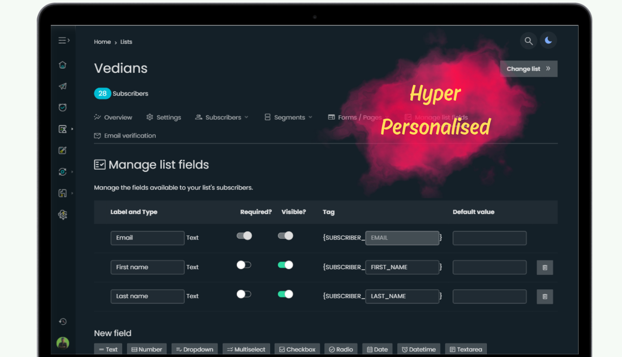The height and width of the screenshot is (357, 622).
Task: Click the 28 subscribers count badge
Action: (103, 93)
